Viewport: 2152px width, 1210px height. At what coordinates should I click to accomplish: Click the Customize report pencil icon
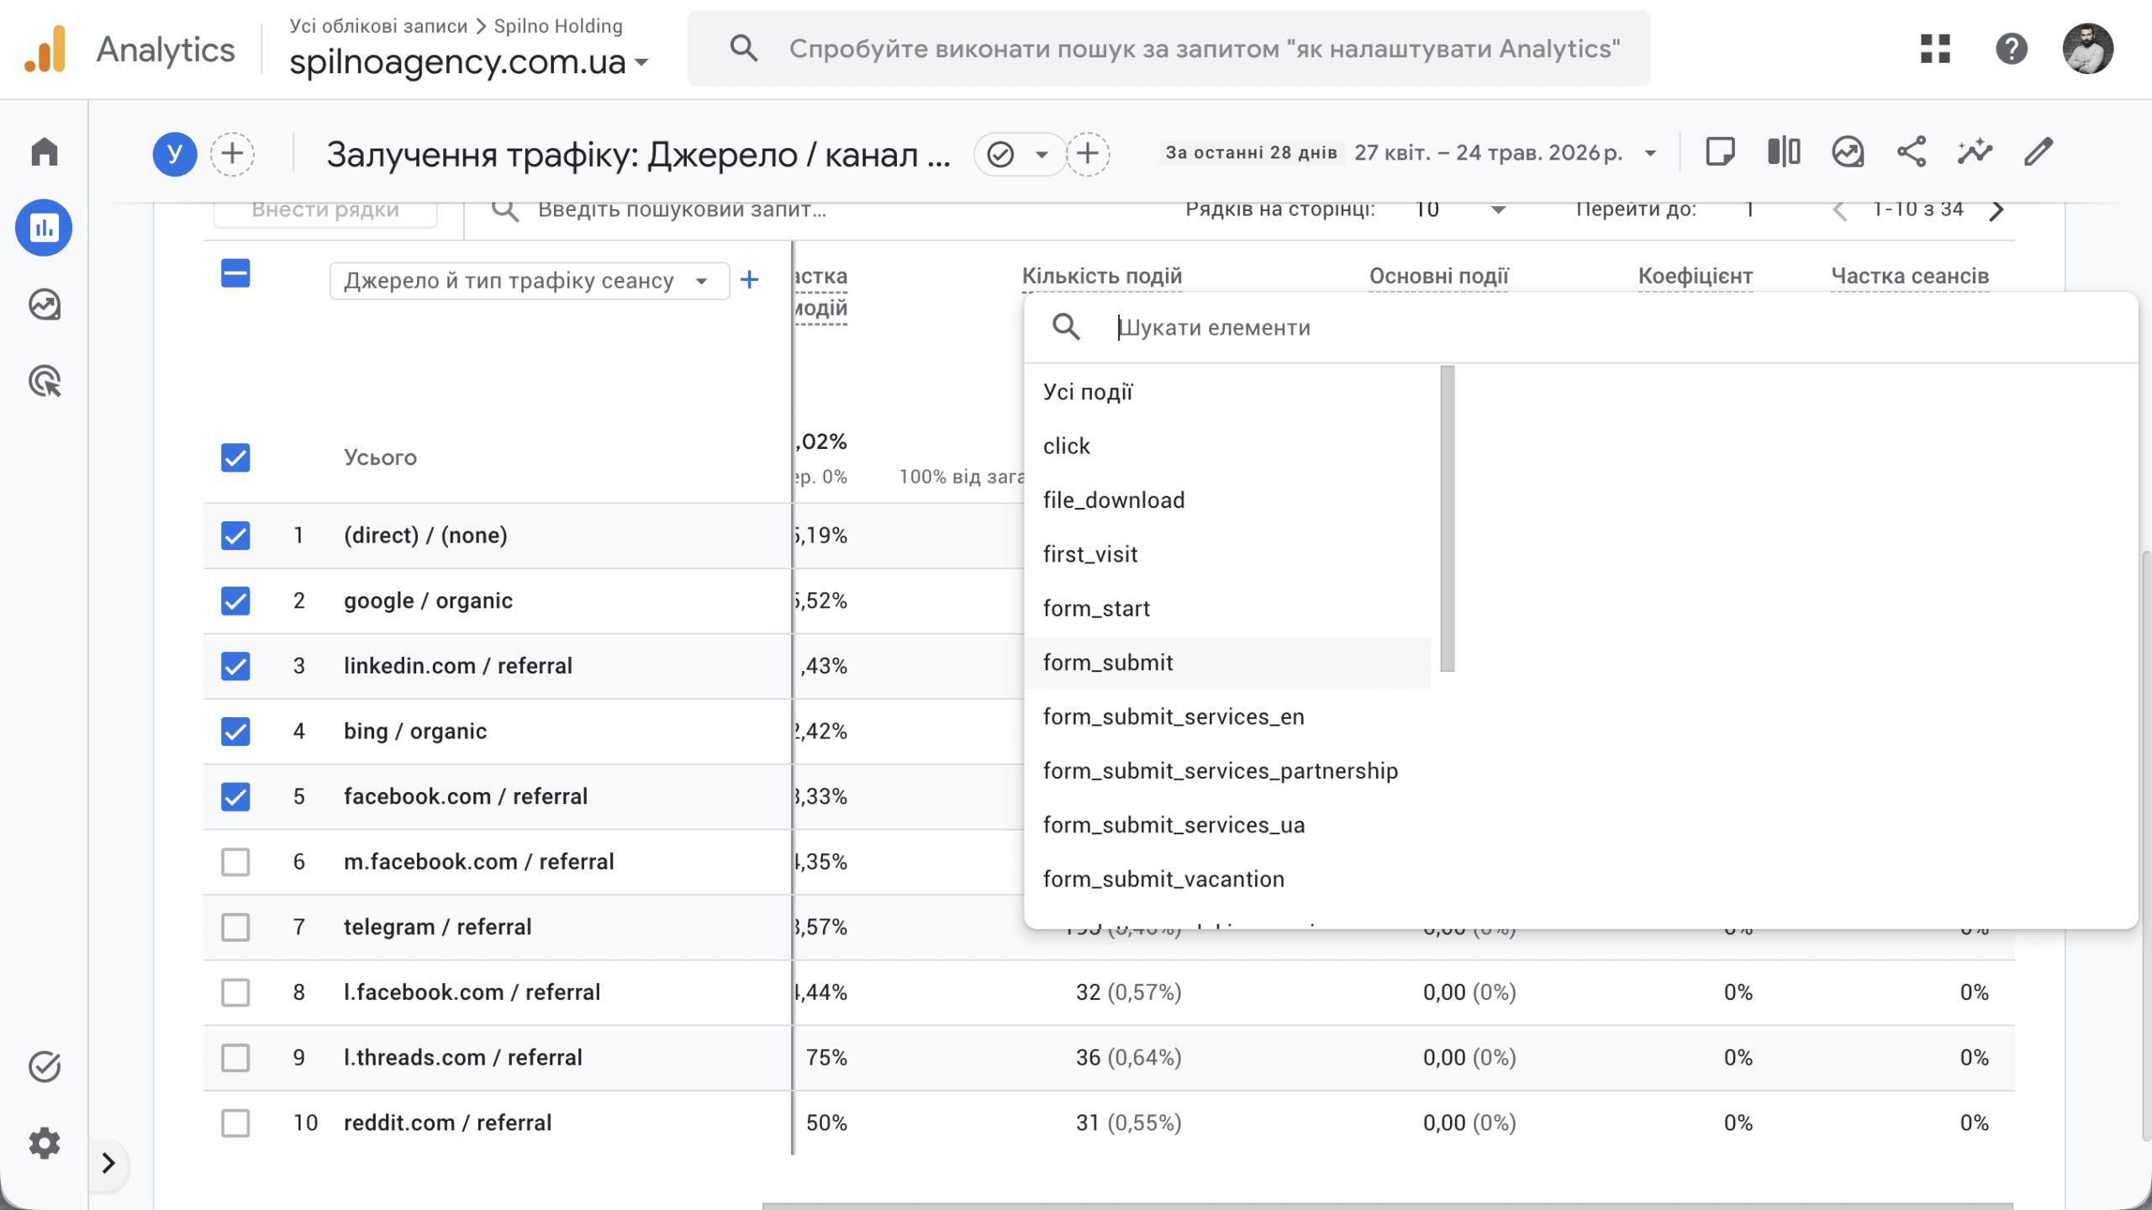click(x=2039, y=152)
